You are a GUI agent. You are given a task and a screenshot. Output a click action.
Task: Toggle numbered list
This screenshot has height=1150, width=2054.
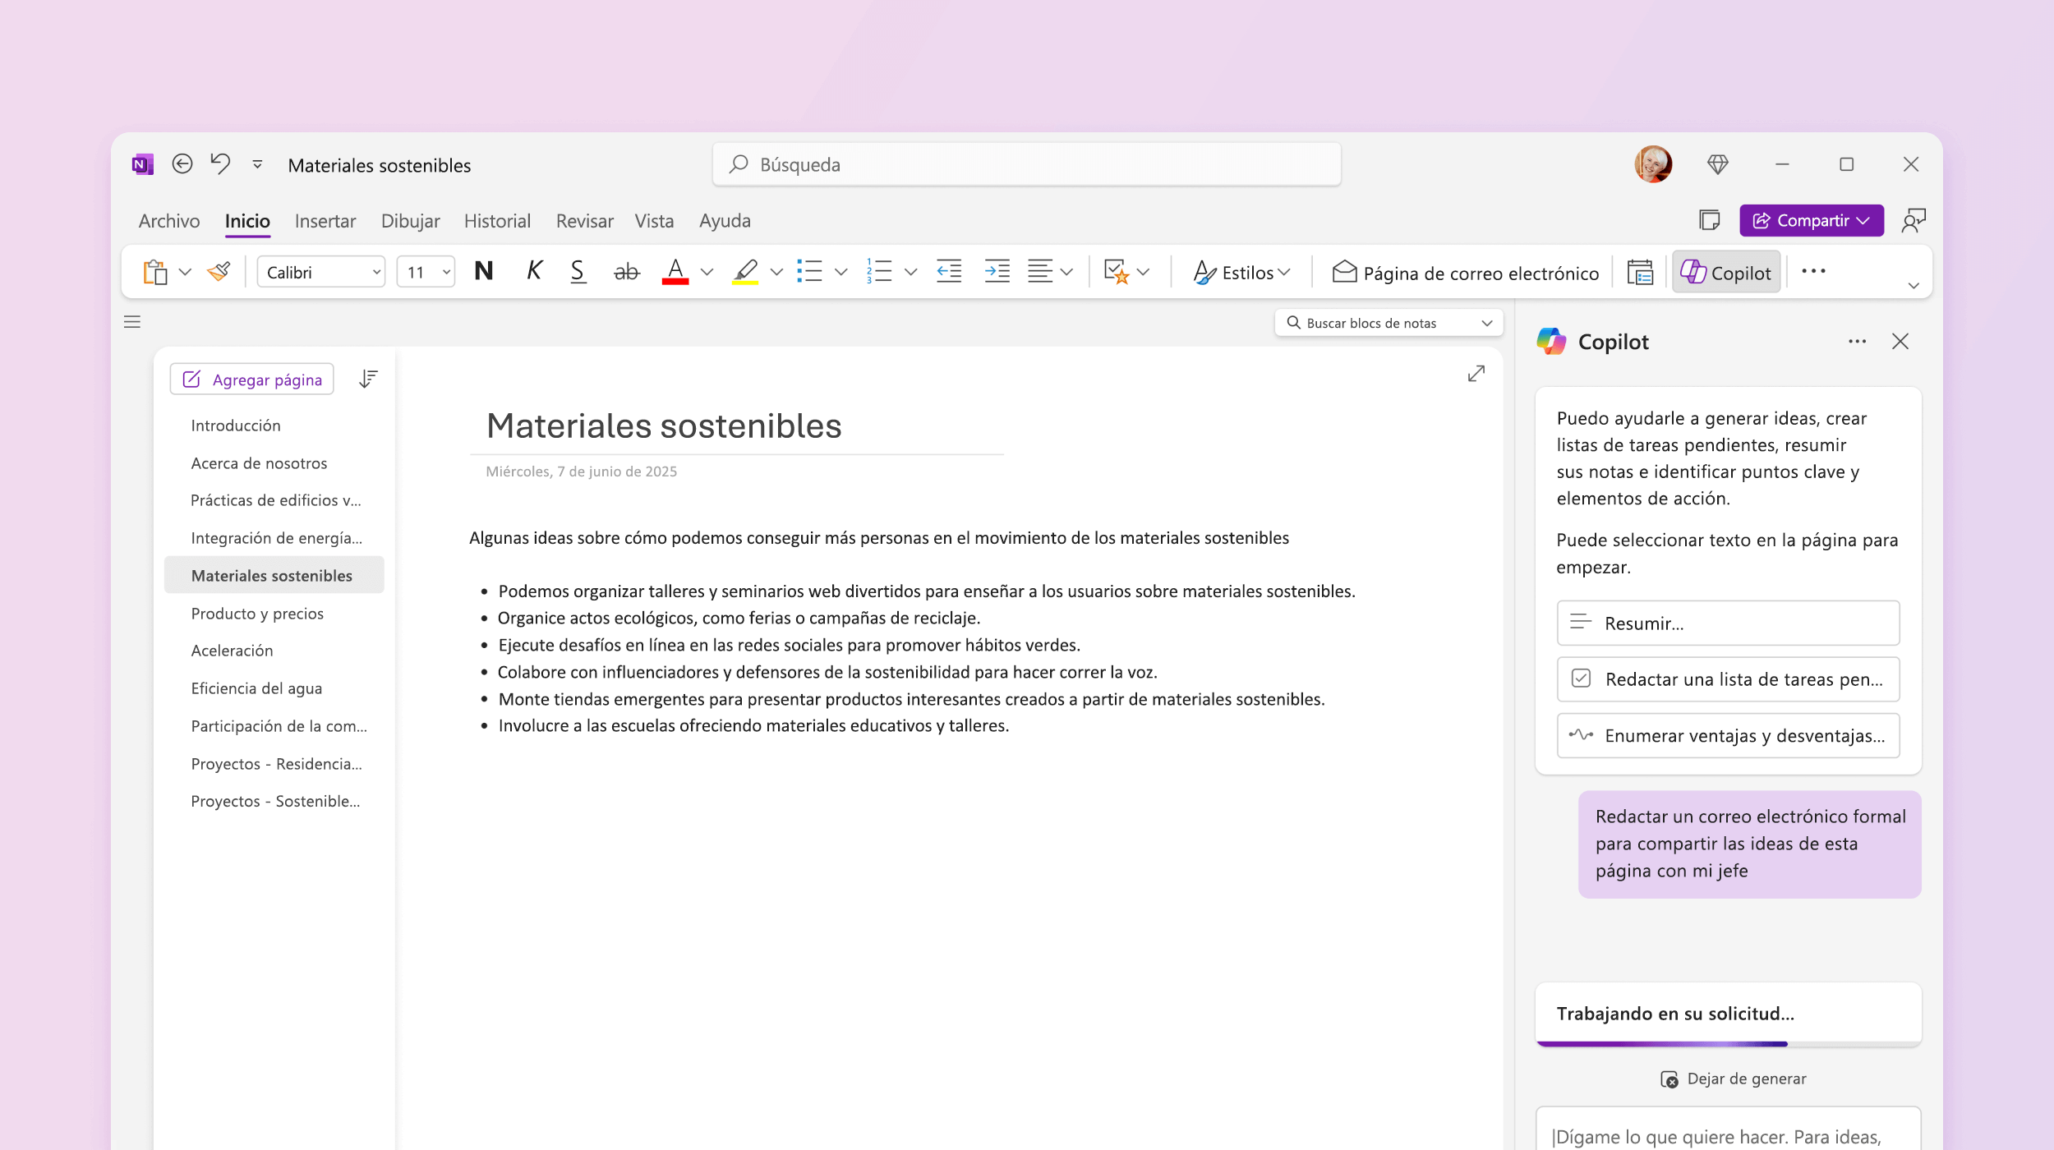879,271
